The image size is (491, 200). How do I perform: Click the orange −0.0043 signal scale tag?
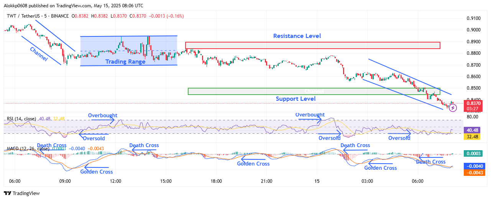tap(475, 173)
